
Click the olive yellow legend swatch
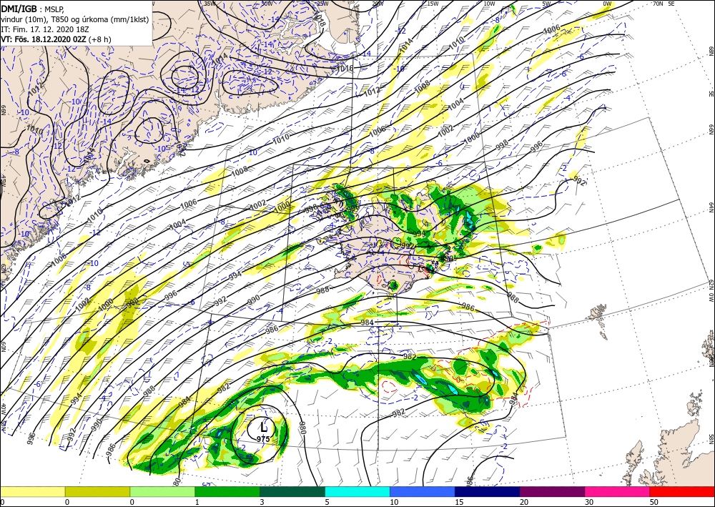point(97,491)
